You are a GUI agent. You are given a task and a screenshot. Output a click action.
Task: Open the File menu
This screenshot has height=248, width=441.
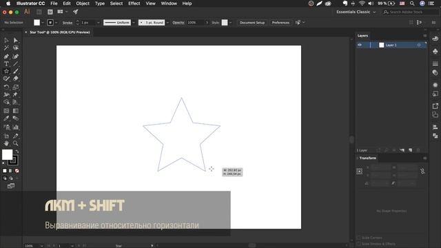[x=54, y=3]
